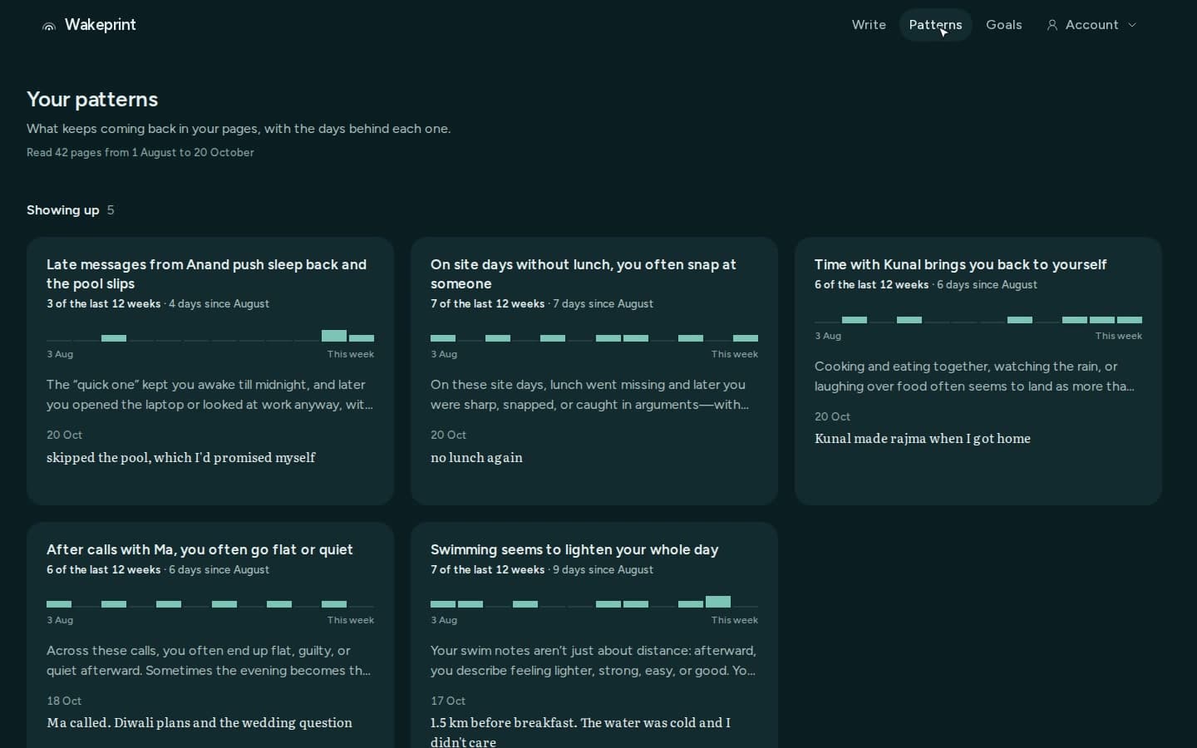Click quote '1.5 km before breakfast'

click(580, 731)
